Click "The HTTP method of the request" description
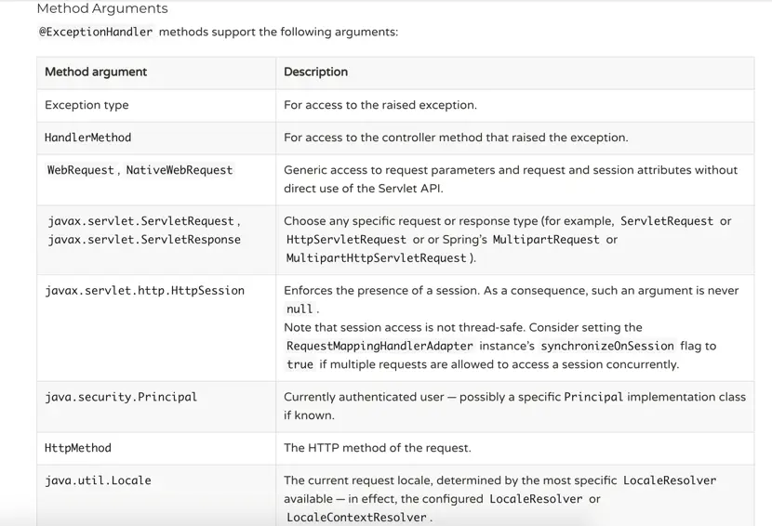Viewport: 772px width, 526px height. tap(377, 448)
